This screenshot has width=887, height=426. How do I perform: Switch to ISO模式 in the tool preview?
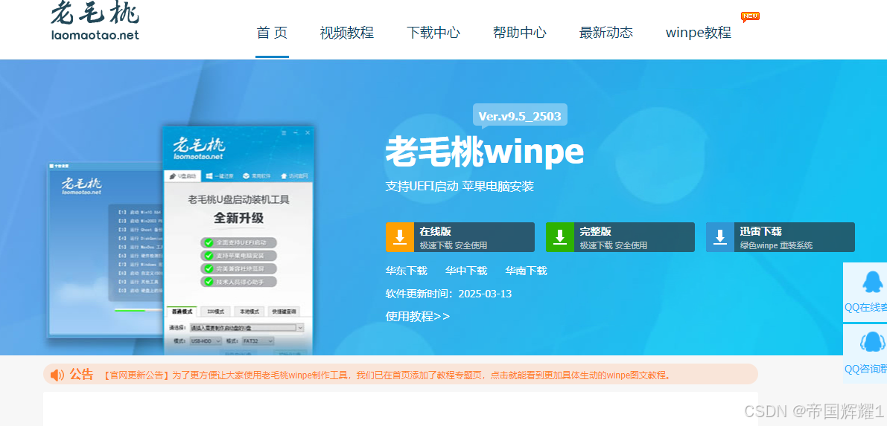pyautogui.click(x=215, y=312)
